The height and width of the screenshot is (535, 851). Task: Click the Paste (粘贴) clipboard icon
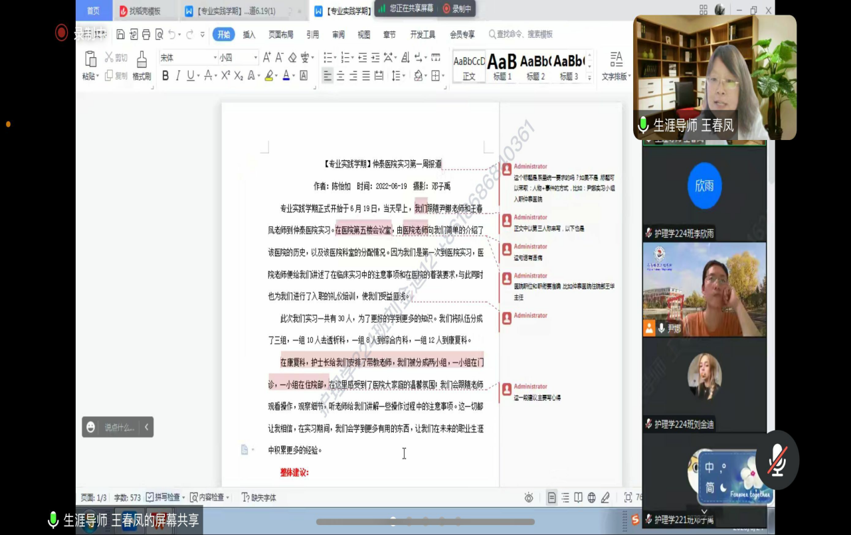90,65
